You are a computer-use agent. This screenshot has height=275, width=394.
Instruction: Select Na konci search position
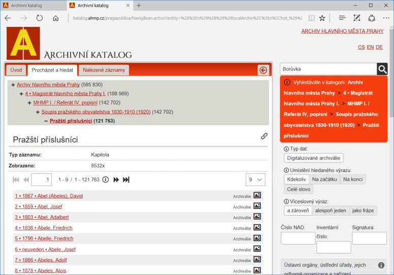(x=353, y=179)
